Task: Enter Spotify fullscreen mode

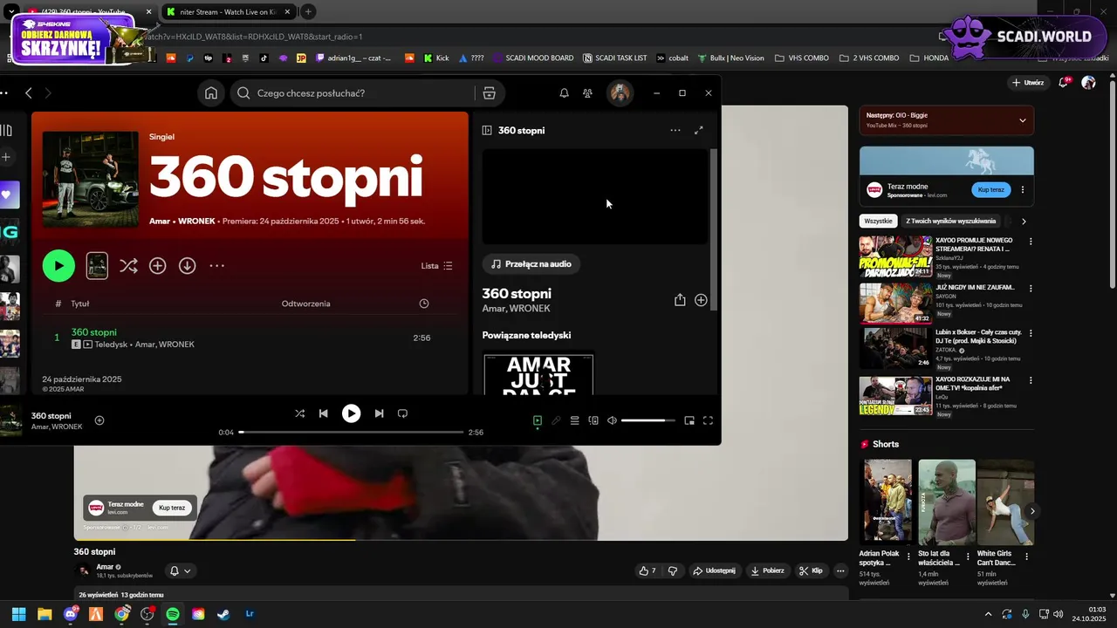Action: [708, 420]
